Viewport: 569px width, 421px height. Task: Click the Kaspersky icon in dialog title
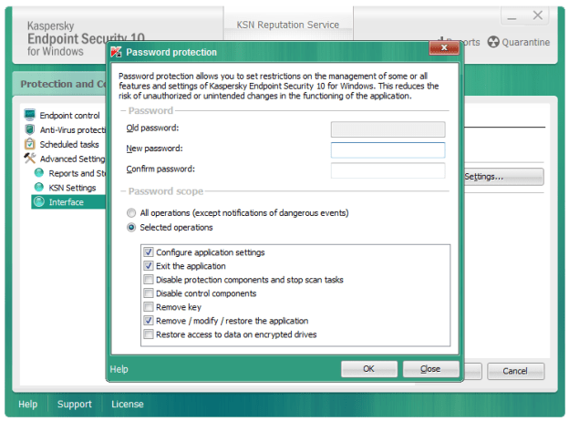point(117,52)
